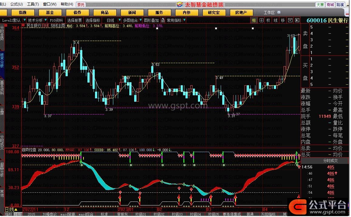Click the 选择指标 toolbar button
Image resolution: width=351 pixels, height=217 pixels.
click(93, 20)
